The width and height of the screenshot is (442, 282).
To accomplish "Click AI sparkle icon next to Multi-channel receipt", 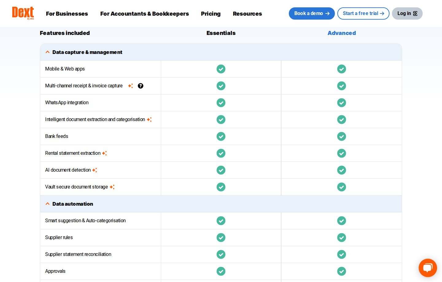I will click(x=130, y=86).
